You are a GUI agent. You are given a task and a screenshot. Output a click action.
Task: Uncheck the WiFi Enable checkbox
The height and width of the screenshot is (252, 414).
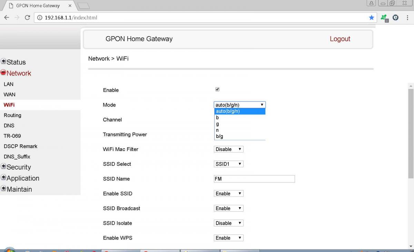[217, 89]
